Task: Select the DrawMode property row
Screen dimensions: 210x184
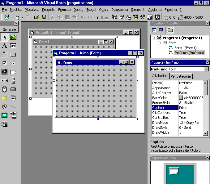Action: [x=178, y=123]
